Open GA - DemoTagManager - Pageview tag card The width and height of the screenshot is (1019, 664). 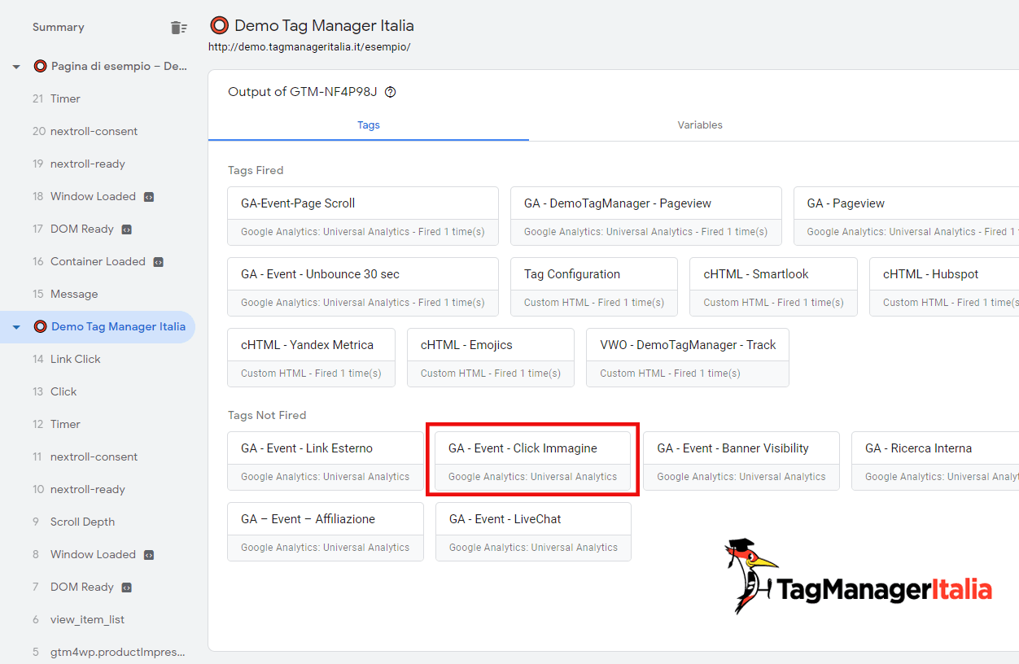pos(646,216)
